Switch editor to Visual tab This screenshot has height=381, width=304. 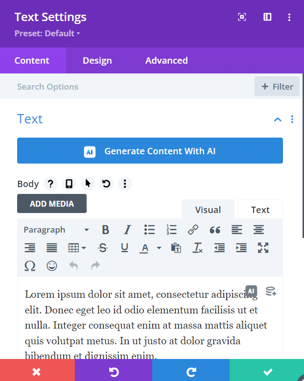[x=208, y=210]
